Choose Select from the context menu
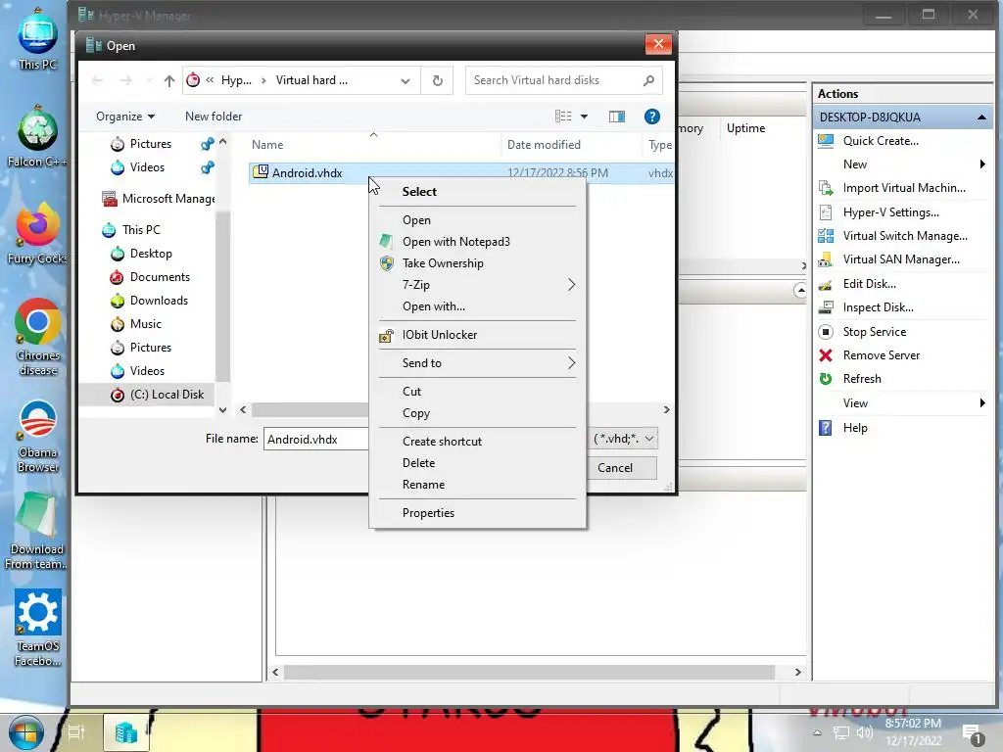1003x752 pixels. [x=478, y=192]
